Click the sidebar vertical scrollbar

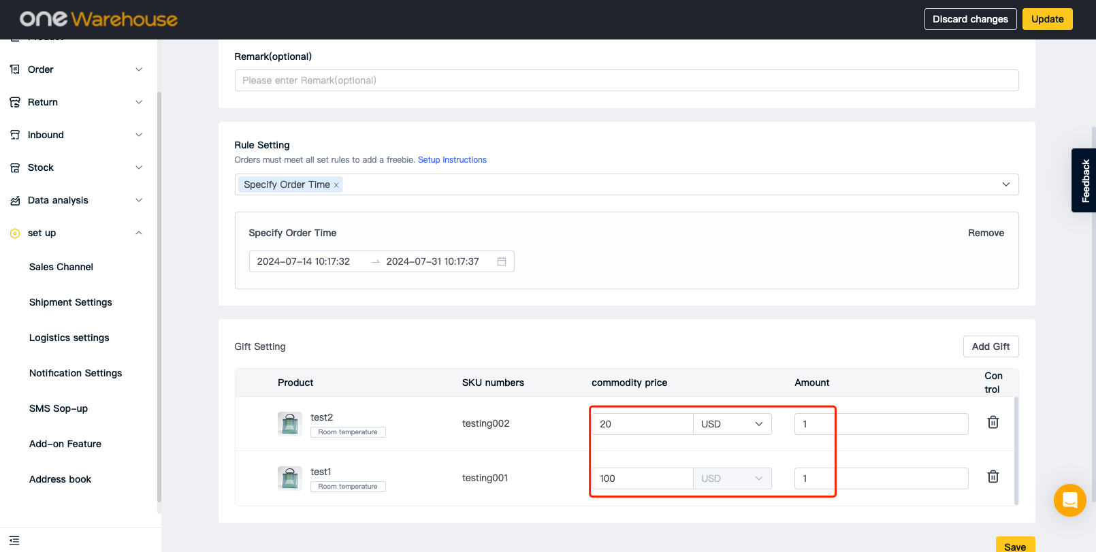pyautogui.click(x=159, y=297)
